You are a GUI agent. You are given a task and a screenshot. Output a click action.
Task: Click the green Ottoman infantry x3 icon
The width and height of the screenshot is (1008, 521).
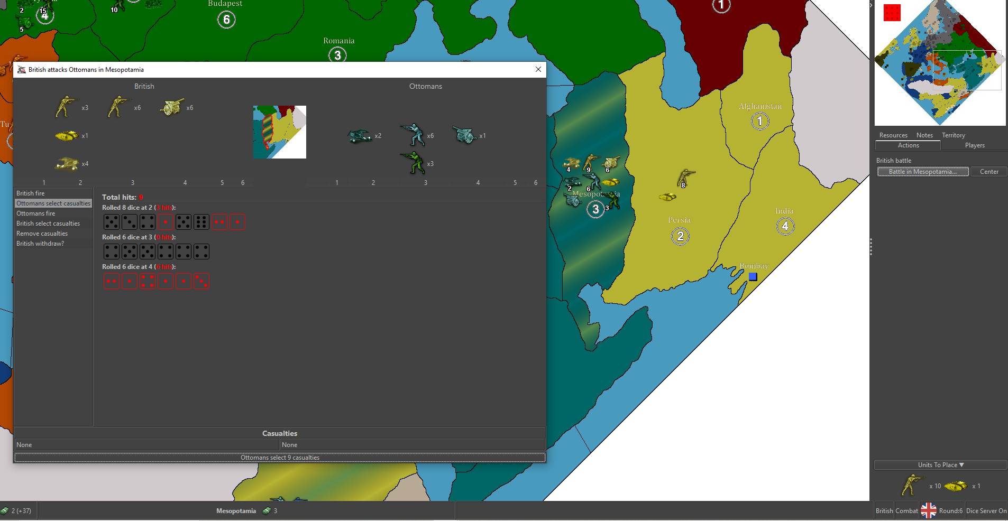(413, 163)
